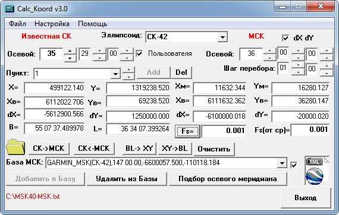Screen dimensions: 339x215
Task: Expand the Пункт dropdown list
Action: point(115,74)
